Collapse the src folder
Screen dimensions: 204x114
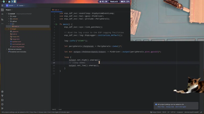click(x=9, y=24)
